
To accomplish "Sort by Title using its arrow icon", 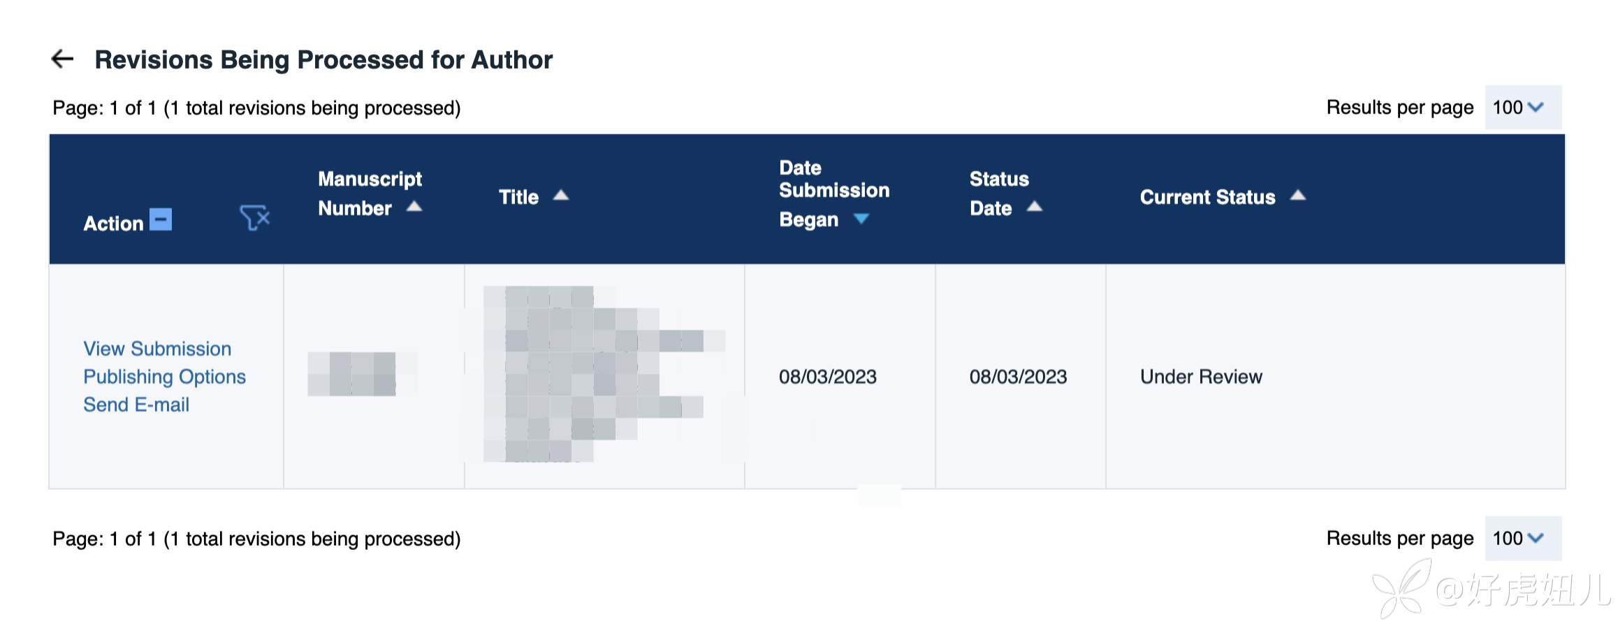I will (561, 196).
